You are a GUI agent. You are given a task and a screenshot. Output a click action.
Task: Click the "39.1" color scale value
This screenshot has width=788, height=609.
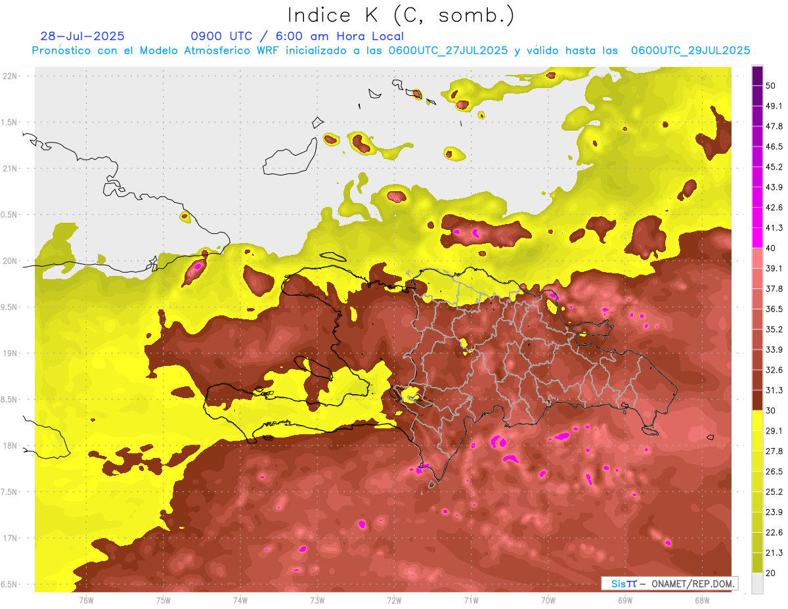774,268
